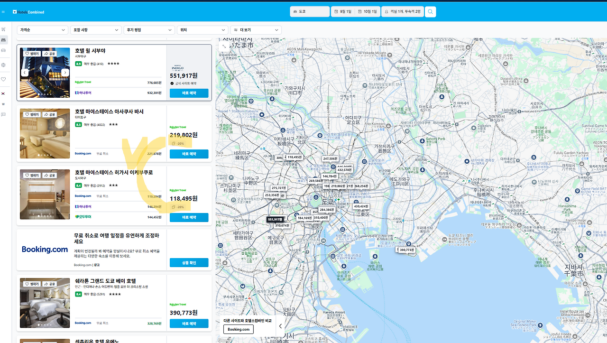Open the 호텔 윌 시부야 hotel title
This screenshot has height=343, width=607.
pos(90,51)
